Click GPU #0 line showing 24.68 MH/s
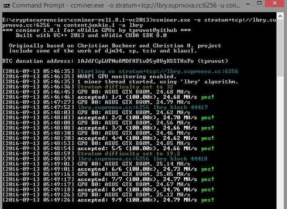The width and height of the screenshot is (287, 209). 96,91
